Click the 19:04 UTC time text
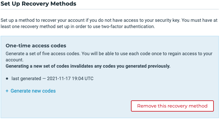Screen dimensions: 221x120 pyautogui.click(x=83, y=79)
